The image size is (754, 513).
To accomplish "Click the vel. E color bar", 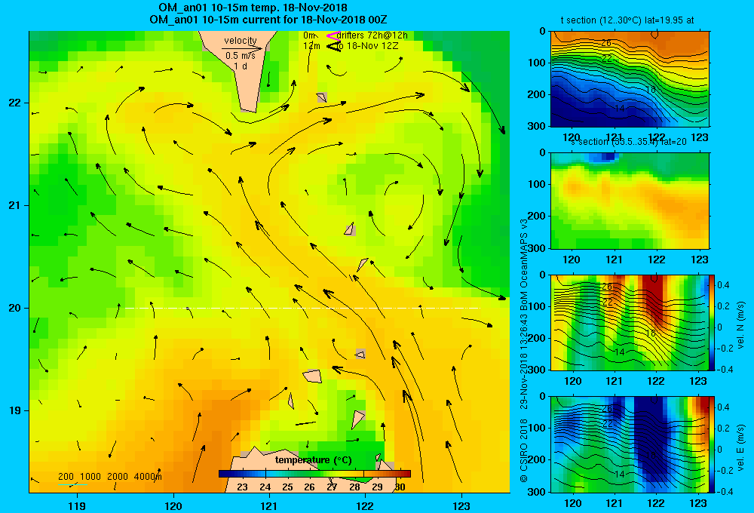I will tap(713, 444).
